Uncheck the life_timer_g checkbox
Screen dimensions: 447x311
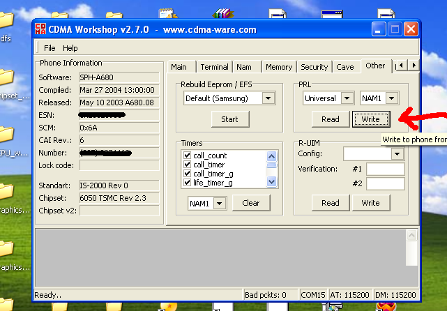(x=188, y=183)
